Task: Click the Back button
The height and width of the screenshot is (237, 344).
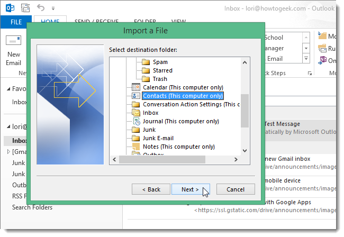Action: (x=151, y=189)
